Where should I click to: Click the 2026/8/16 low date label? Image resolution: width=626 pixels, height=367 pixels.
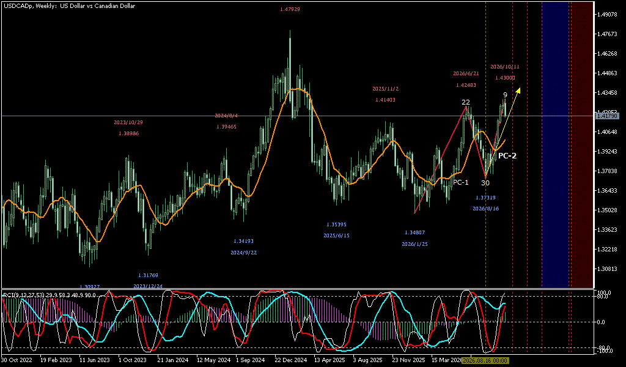(485, 209)
